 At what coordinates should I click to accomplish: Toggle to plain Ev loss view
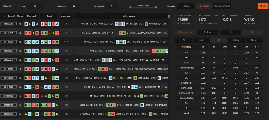tap(207, 32)
